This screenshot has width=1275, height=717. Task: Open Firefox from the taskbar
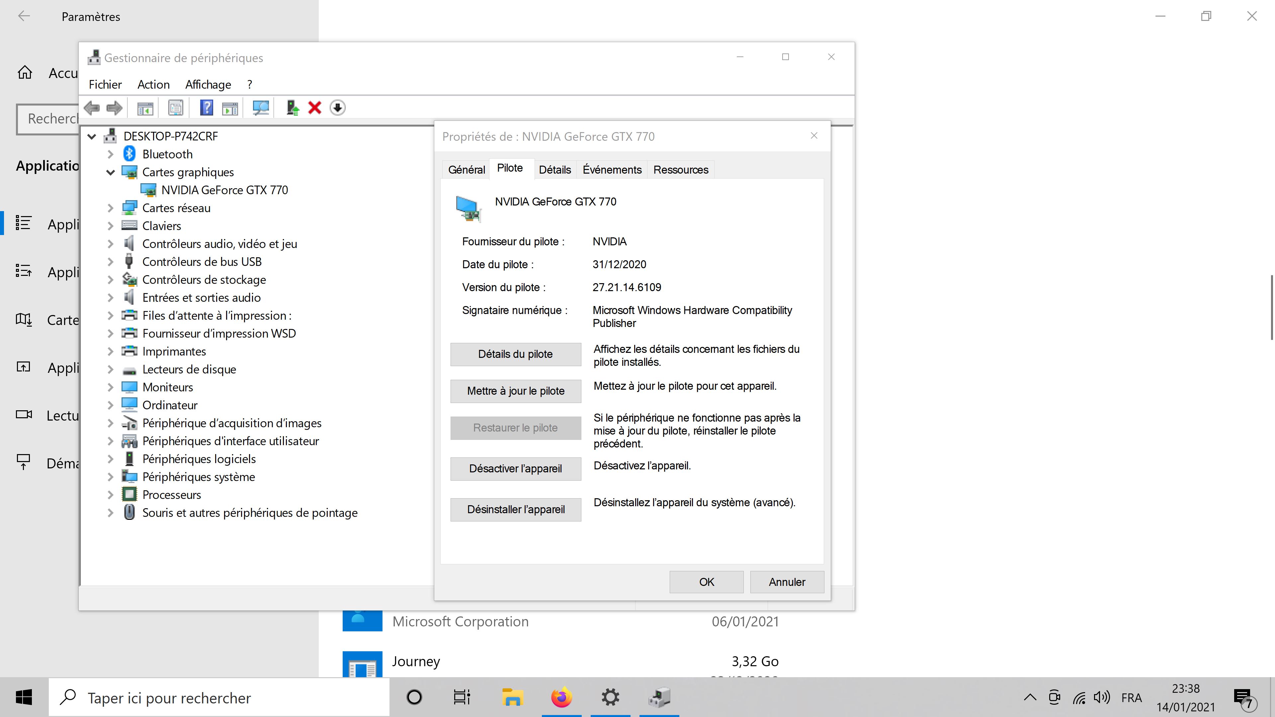(561, 698)
